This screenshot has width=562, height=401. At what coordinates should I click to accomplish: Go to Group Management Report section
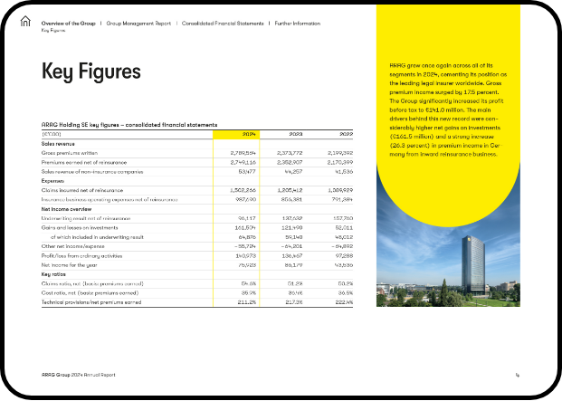pyautogui.click(x=139, y=22)
